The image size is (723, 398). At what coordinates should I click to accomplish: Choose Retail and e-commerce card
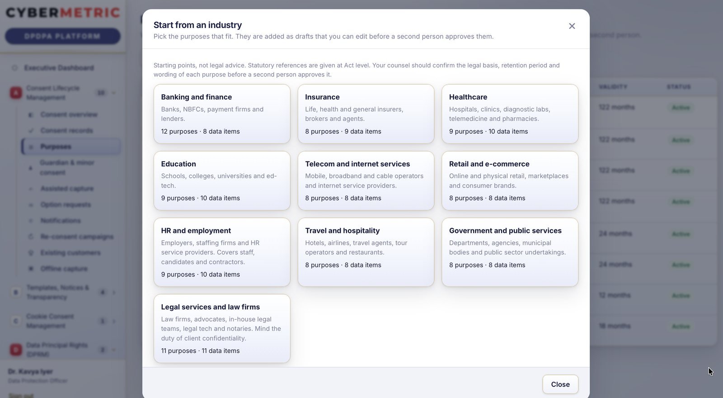pos(510,181)
